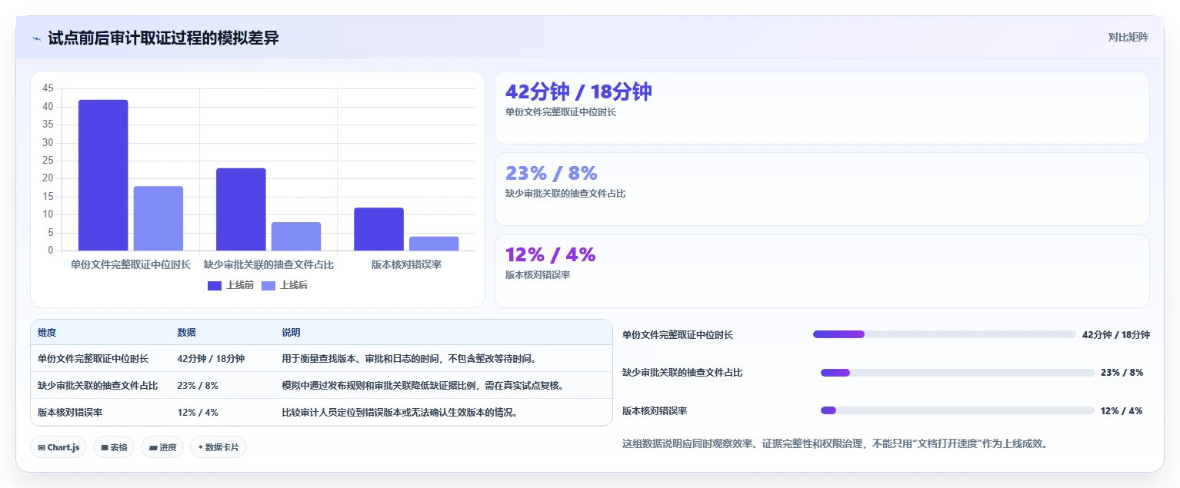Click the 数据卡片 tag chip
This screenshot has width=1180, height=488.
click(x=218, y=447)
